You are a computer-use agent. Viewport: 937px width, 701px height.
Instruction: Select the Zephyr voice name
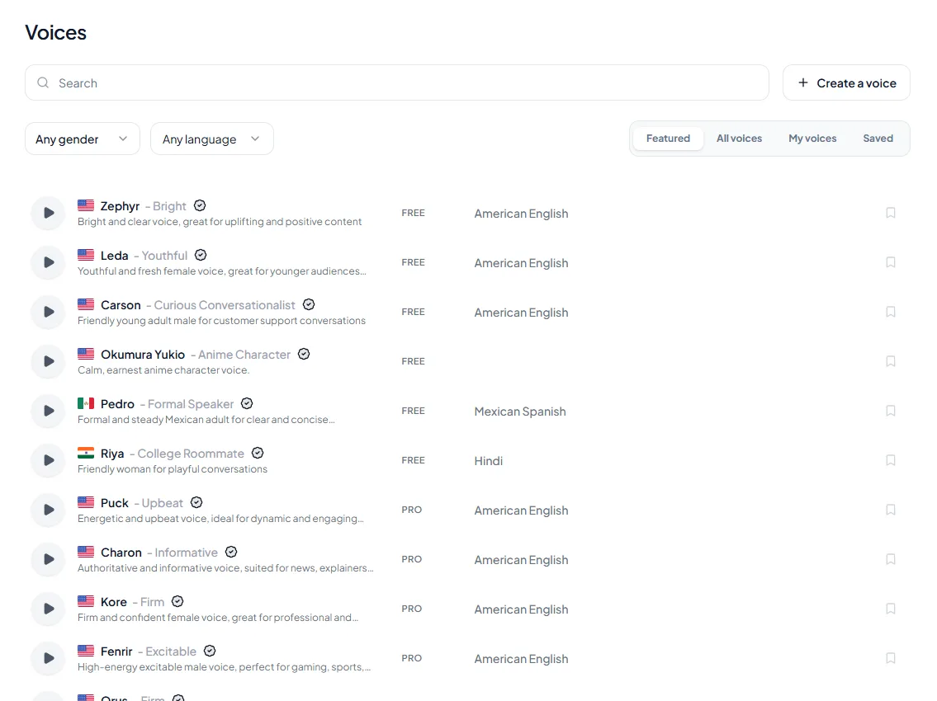(120, 206)
